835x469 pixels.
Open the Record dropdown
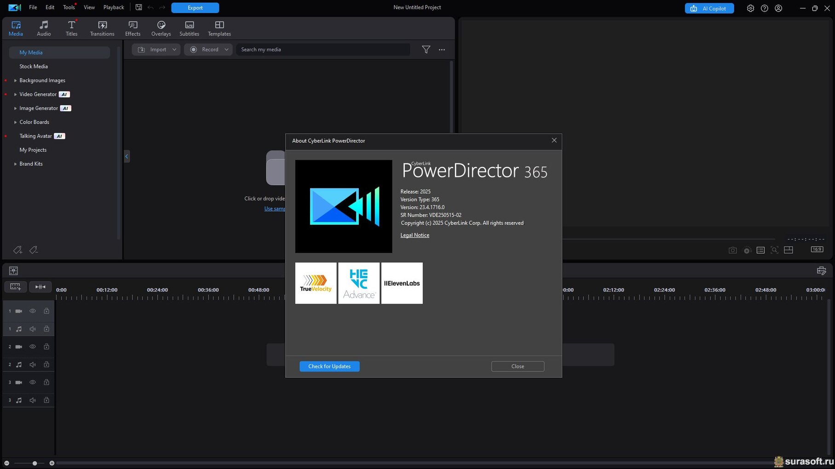click(x=208, y=50)
